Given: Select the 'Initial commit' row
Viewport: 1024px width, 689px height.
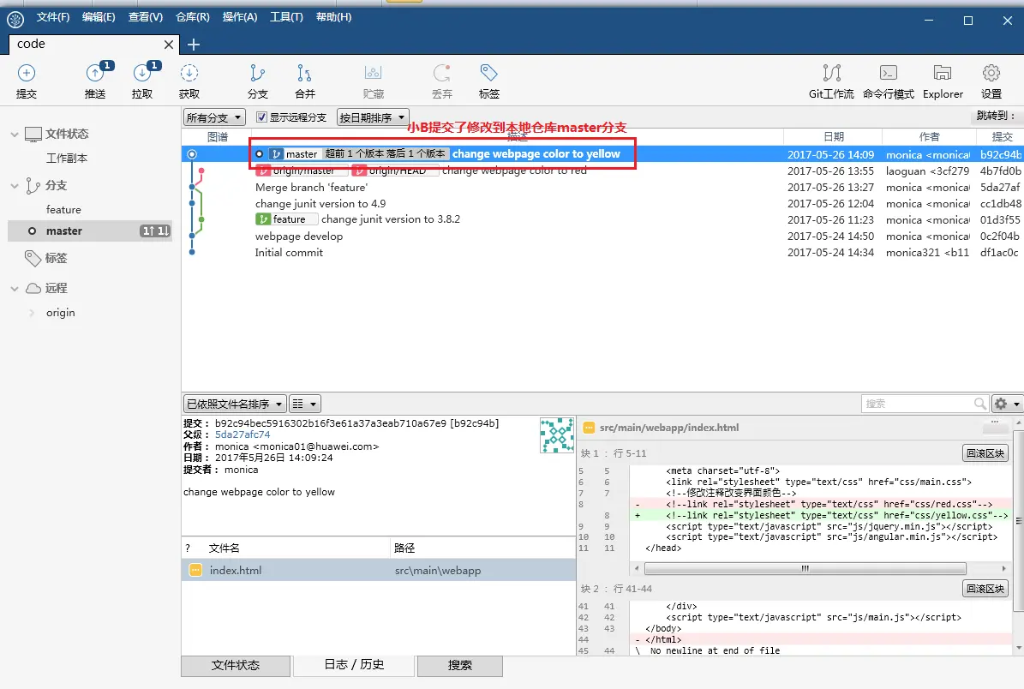Looking at the screenshot, I should coord(602,253).
